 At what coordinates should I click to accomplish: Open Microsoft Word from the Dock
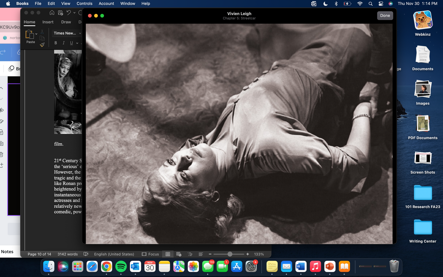pos(301,267)
